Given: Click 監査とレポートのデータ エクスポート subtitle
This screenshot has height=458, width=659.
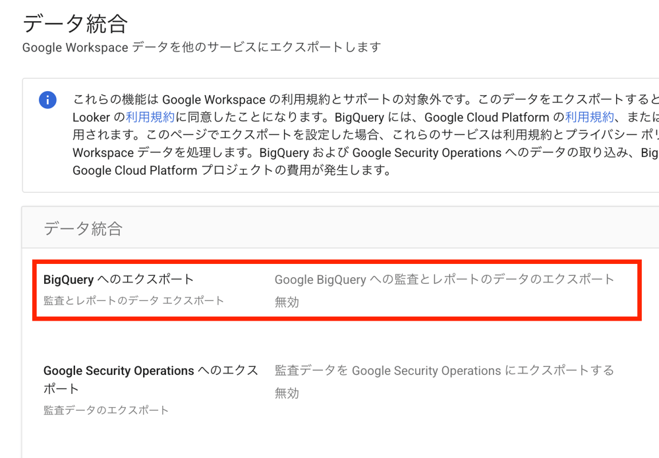Looking at the screenshot, I should [134, 300].
